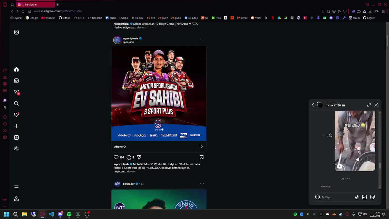389x219 pixels.
Task: Open the bpthaber profile link
Action: [x=129, y=184]
